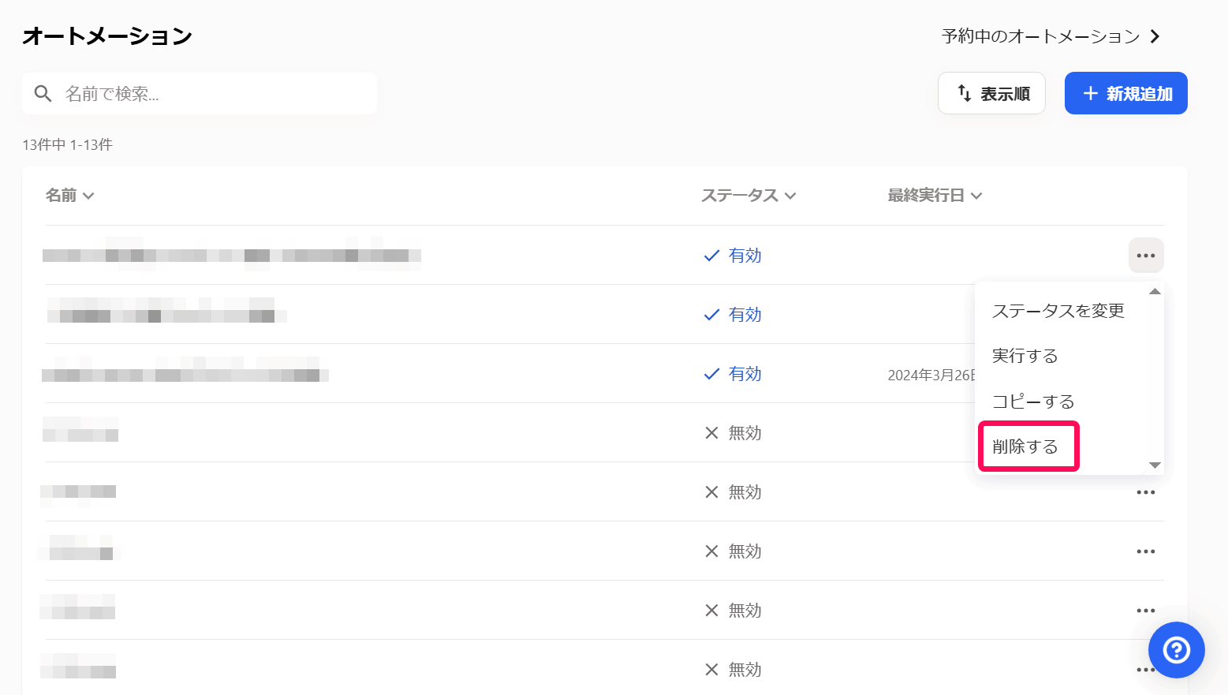Sort by the ステータス column header
Image resolution: width=1228 pixels, height=695 pixels.
[x=748, y=196]
